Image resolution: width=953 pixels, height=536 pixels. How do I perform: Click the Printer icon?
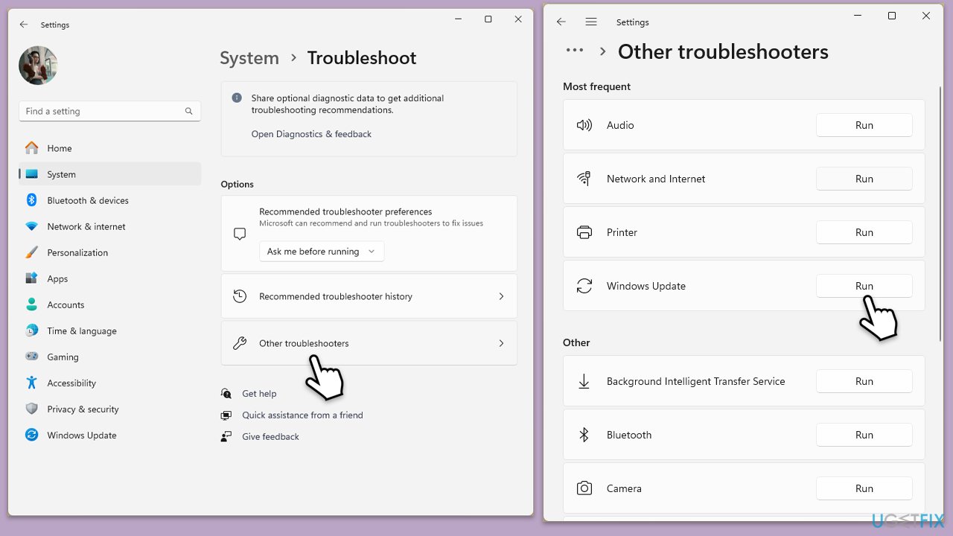pyautogui.click(x=584, y=232)
